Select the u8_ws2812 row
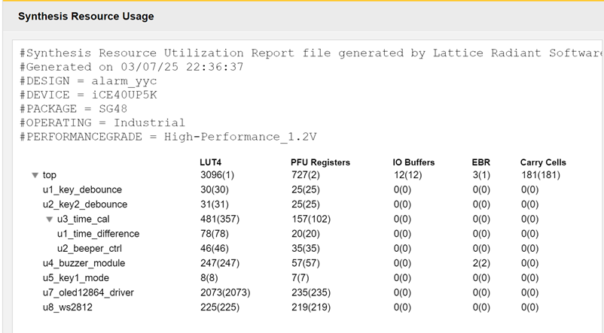 pyautogui.click(x=68, y=307)
